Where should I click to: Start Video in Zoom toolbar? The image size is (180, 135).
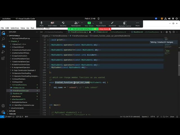(52, 24)
